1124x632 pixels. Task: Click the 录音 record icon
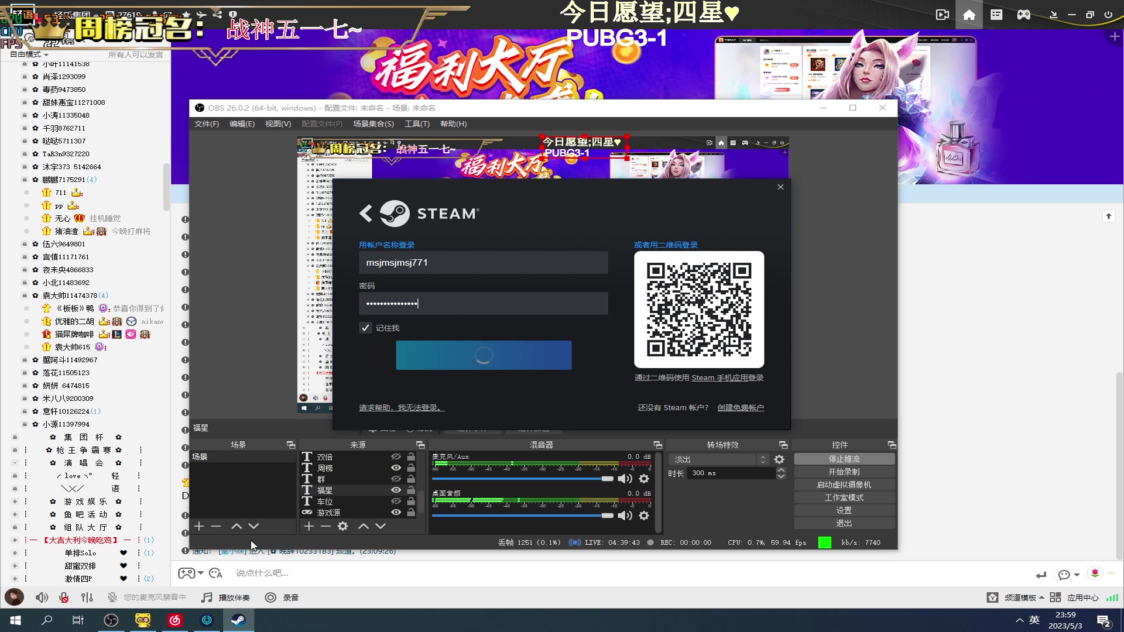click(x=270, y=597)
